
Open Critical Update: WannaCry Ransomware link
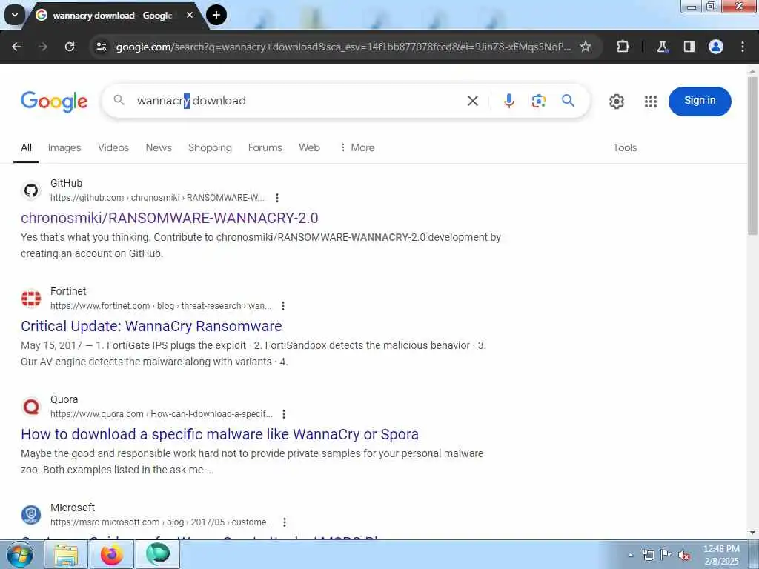pos(151,326)
